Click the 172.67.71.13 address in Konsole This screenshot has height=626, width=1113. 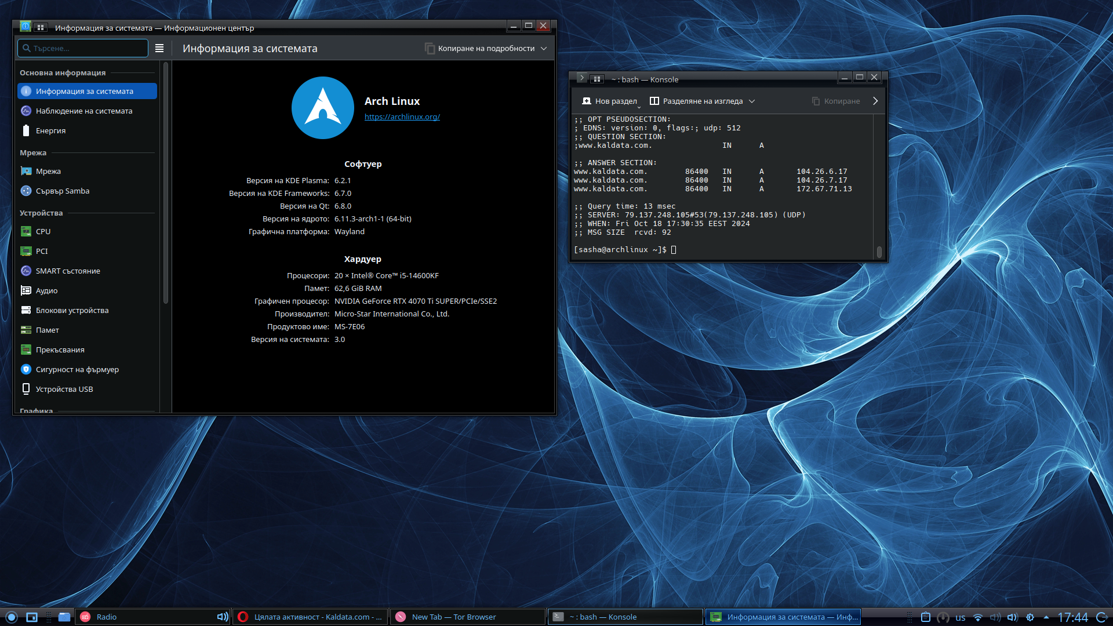(x=824, y=189)
